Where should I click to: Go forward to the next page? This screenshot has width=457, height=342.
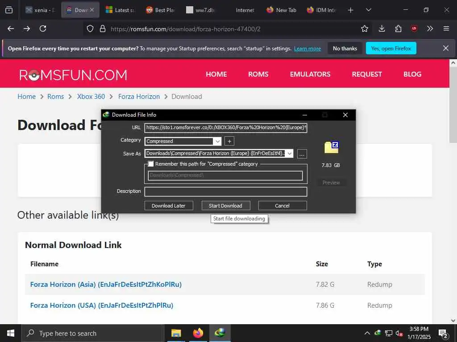click(x=27, y=28)
